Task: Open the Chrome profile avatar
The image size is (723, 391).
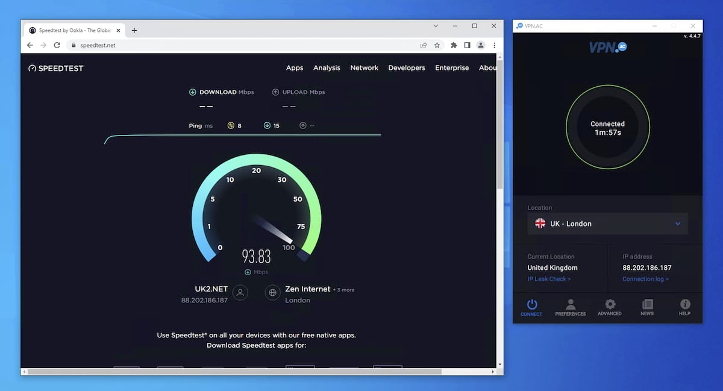Action: (x=481, y=45)
